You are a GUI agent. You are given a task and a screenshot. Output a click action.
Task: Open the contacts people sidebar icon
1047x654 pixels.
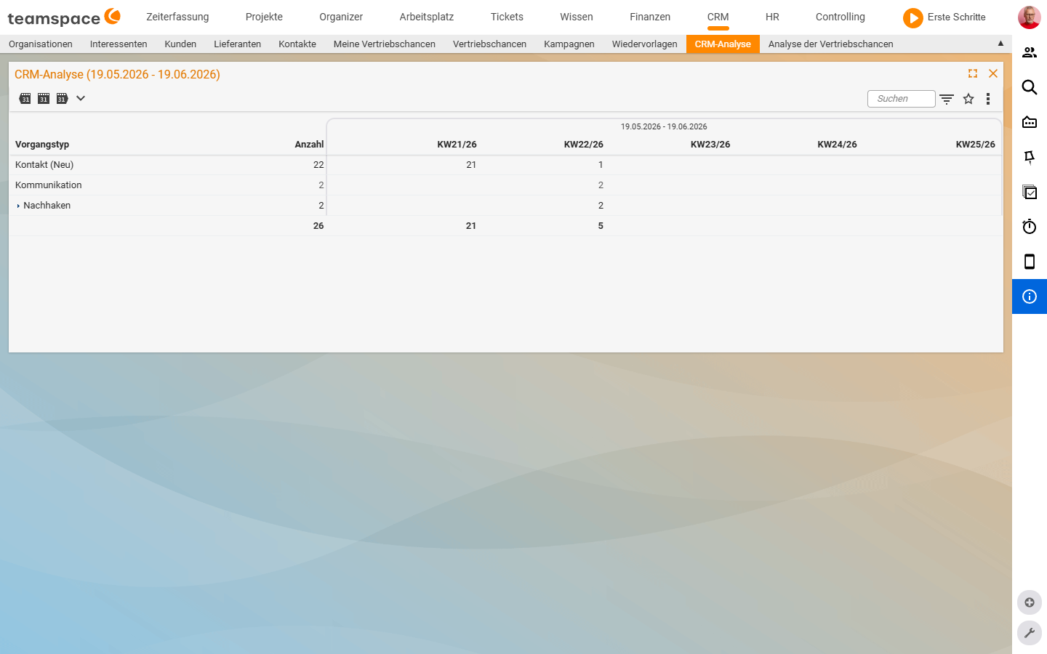click(1030, 52)
